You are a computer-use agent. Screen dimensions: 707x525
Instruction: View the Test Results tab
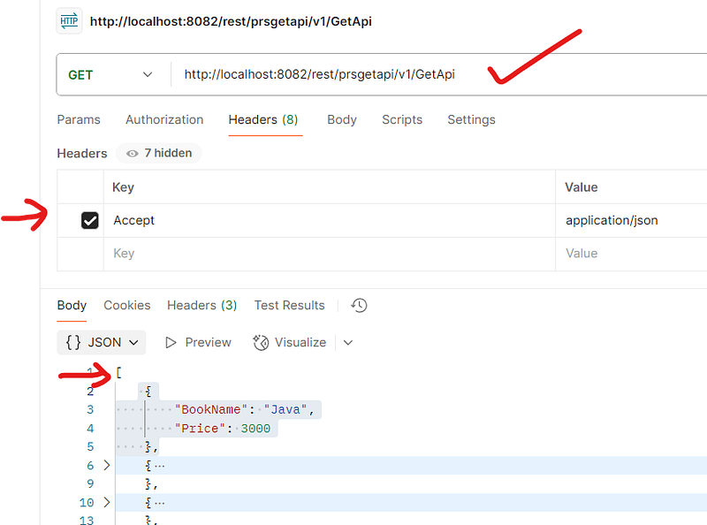click(289, 305)
